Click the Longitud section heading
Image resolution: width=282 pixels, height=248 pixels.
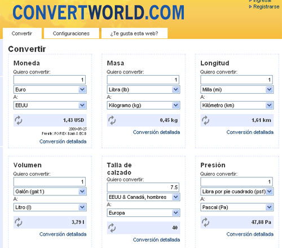[215, 63]
